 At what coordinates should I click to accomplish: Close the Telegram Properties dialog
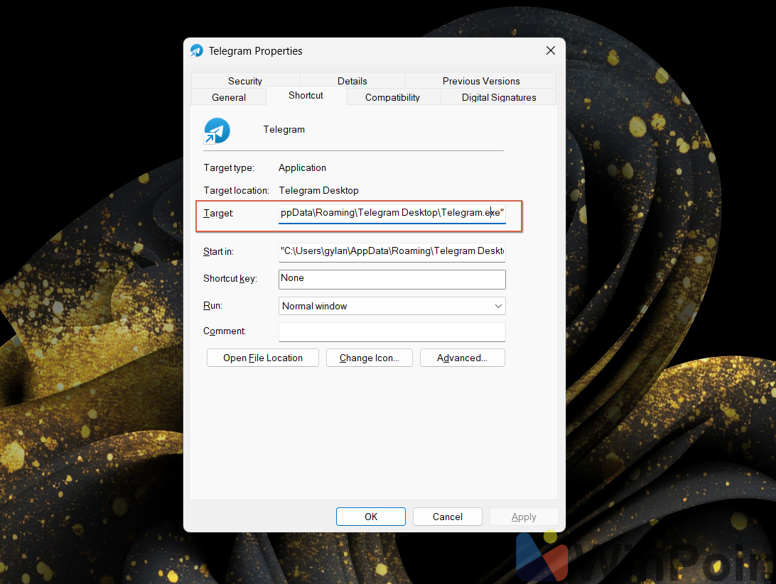coord(550,50)
